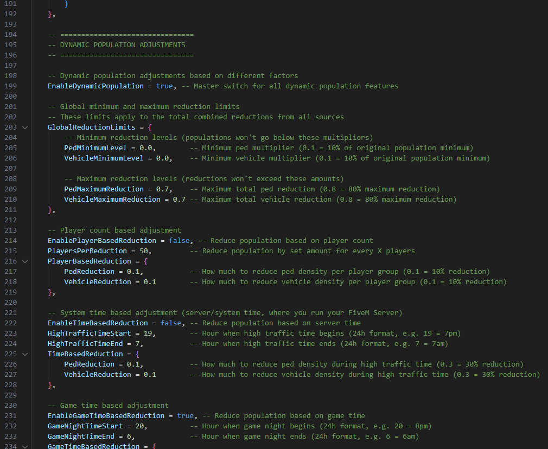This screenshot has height=449, width=548.
Task: Collapse GameTimeBasedReduction fold chevron at line 234
Action: [25, 446]
